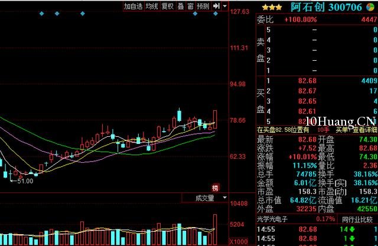378x246 pixels.
Task: Click the 外盘 32235 value
Action: 306,209
